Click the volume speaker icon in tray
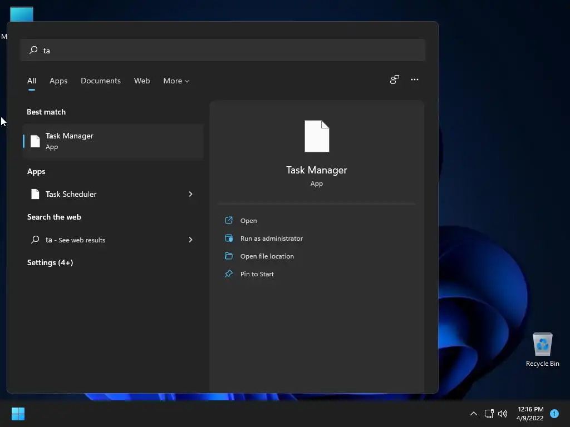 point(503,414)
